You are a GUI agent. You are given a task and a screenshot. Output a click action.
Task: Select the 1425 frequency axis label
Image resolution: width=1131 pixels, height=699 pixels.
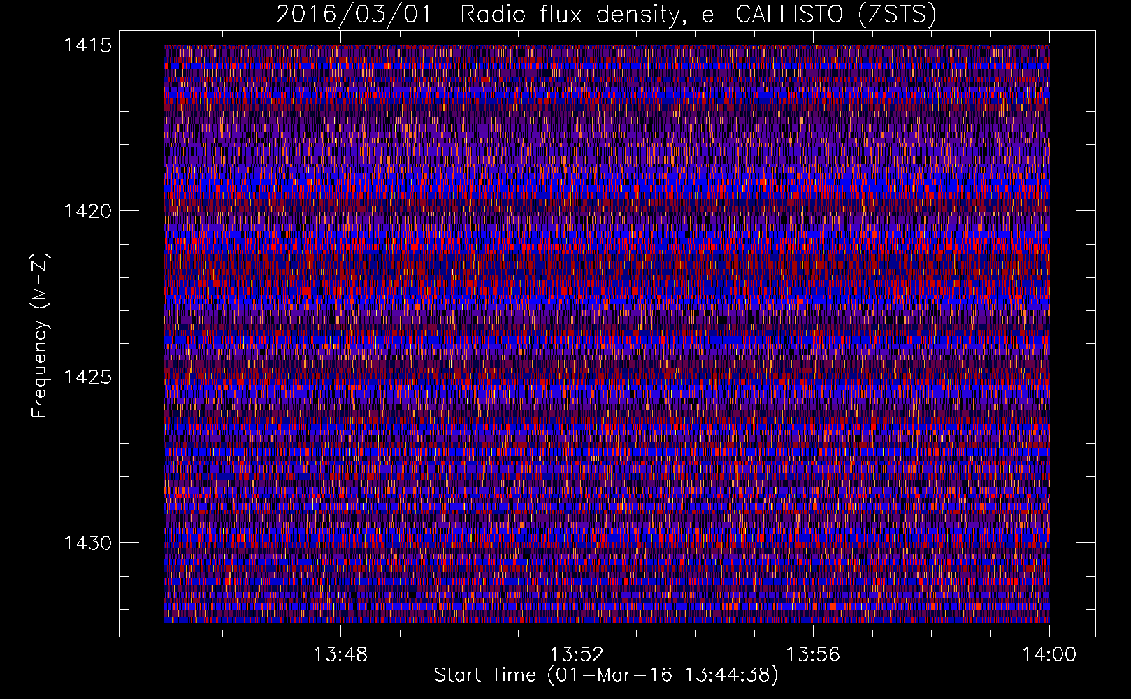click(x=87, y=377)
